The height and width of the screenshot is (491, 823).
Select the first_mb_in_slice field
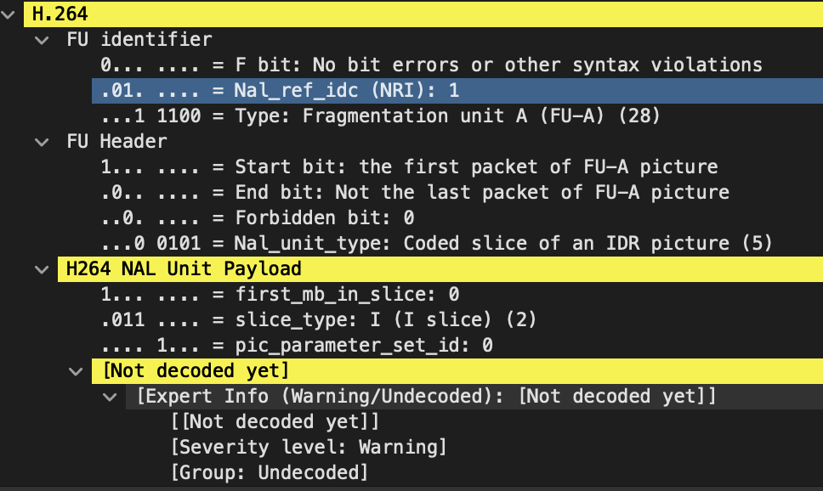(457, 294)
